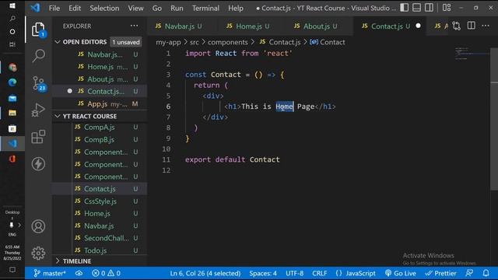Open CompB.js in file tree
This screenshot has height=280, width=498.
99,140
